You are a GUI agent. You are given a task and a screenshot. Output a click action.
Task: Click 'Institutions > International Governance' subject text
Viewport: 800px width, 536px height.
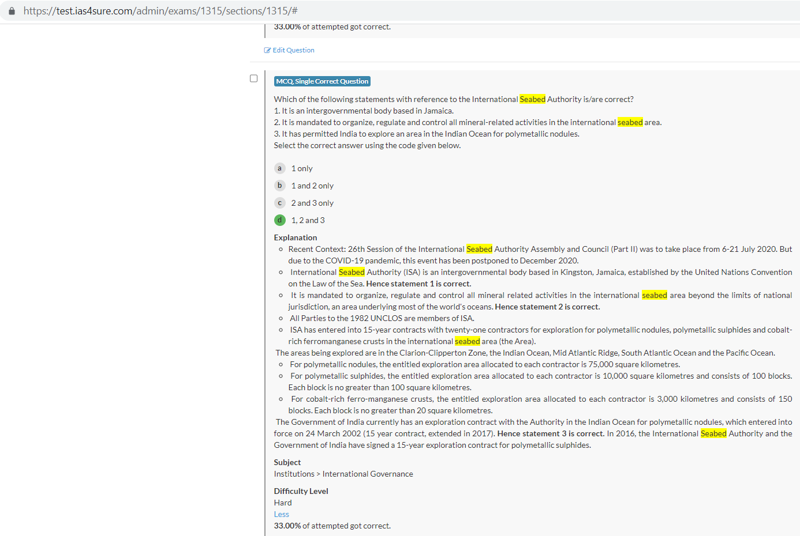tap(343, 474)
